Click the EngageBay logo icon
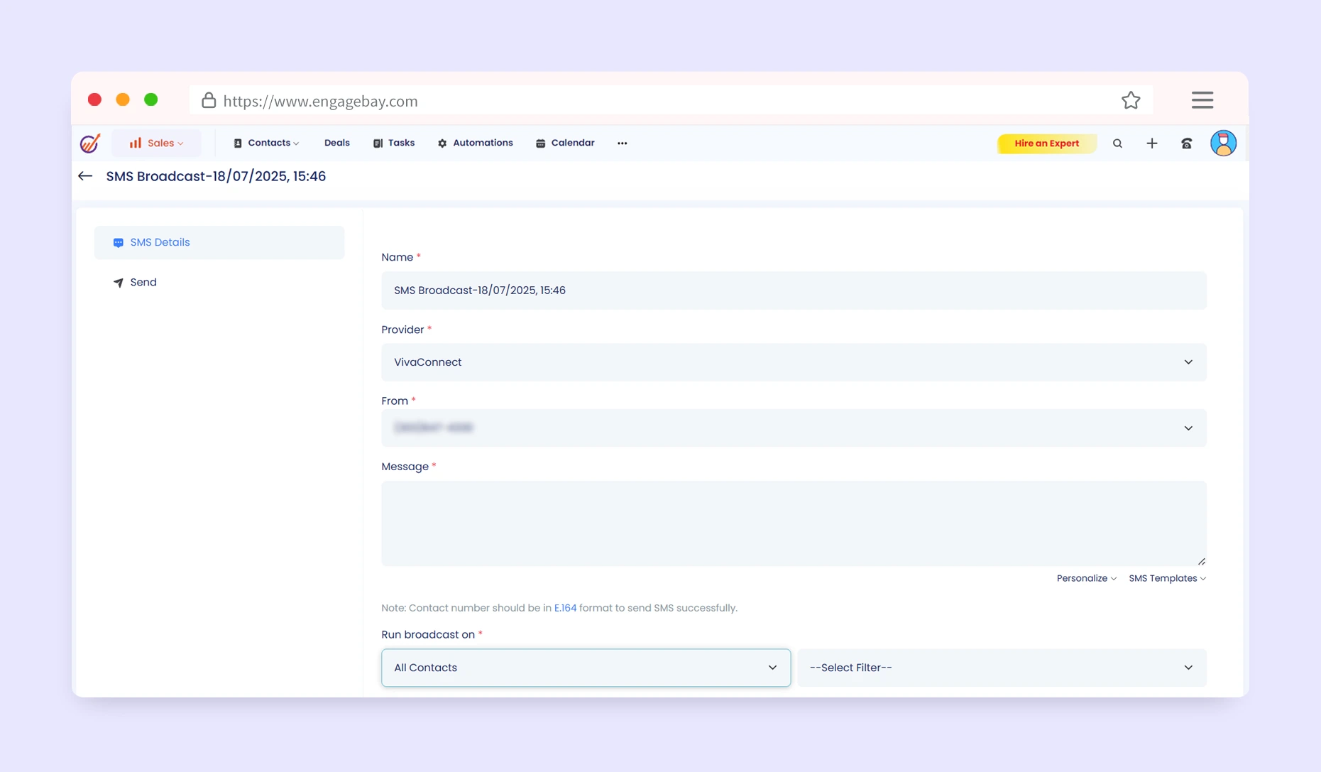Screen dimensions: 1321x772 pyautogui.click(x=90, y=143)
